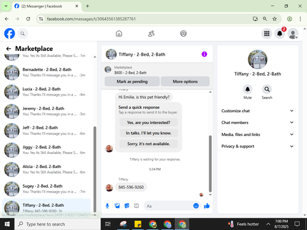Open the tab search dropdown arrow
The height and width of the screenshot is (230, 307).
point(6,6)
